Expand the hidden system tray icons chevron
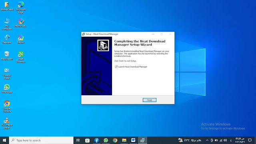 coord(207,140)
